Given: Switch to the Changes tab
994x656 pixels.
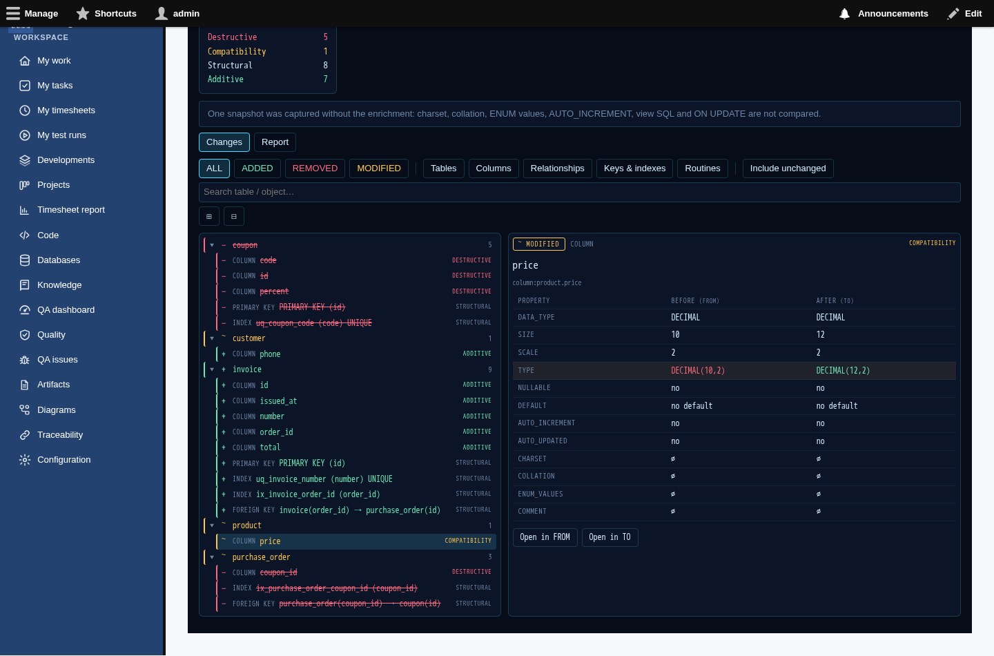Looking at the screenshot, I should click(x=224, y=142).
